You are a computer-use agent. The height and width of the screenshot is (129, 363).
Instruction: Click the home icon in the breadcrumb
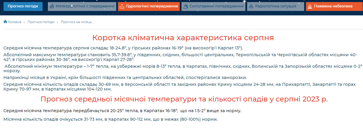coord(5,22)
